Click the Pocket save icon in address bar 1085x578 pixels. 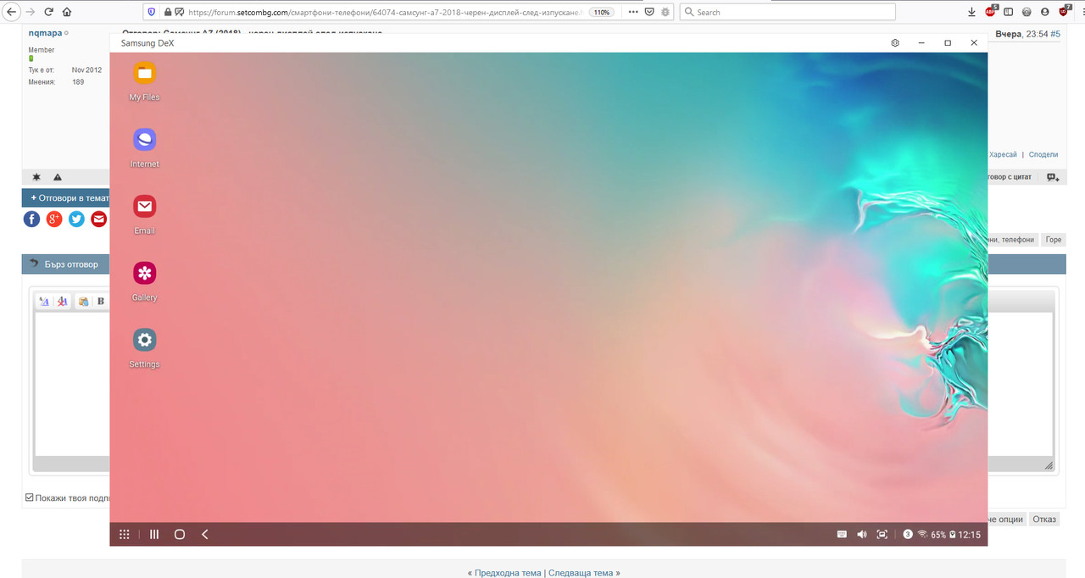tap(649, 12)
